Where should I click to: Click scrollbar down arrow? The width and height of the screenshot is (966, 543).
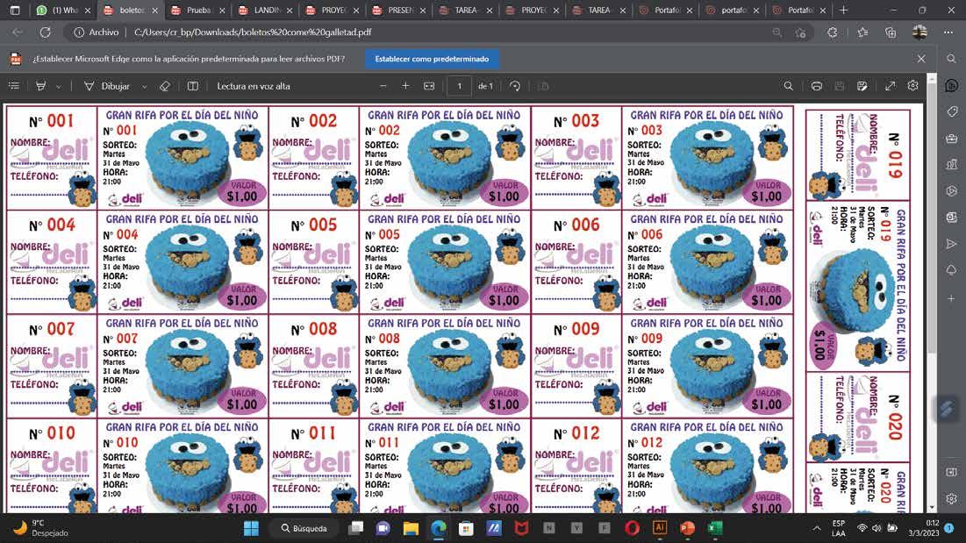(931, 508)
